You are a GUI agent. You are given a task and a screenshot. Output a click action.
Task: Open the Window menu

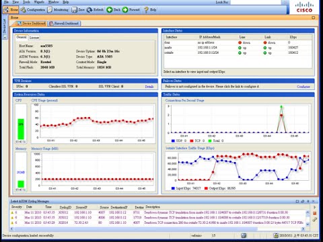point(54,2)
